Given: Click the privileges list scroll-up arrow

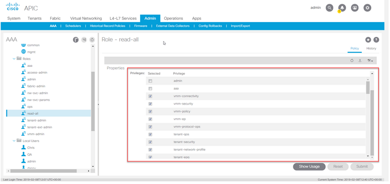Looking at the screenshot, I should pos(368,79).
